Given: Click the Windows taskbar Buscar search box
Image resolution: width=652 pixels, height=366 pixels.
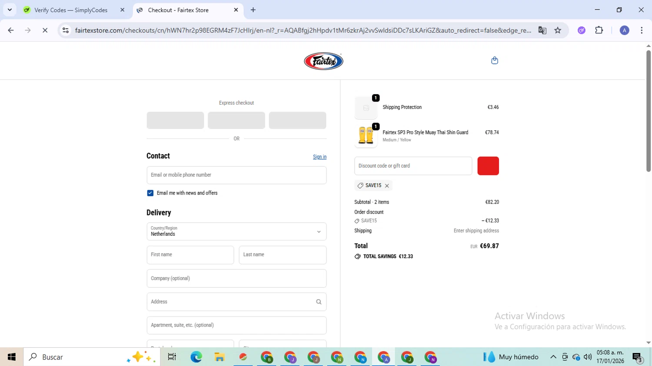Looking at the screenshot, I should 92,357.
